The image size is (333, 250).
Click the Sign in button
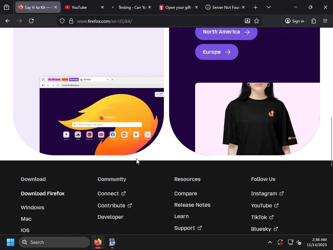pos(295,21)
